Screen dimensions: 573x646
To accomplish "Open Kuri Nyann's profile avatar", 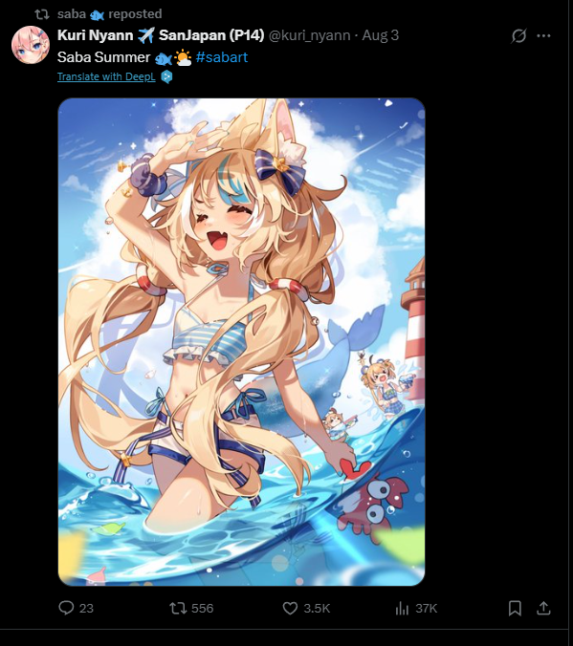I will coord(31,45).
